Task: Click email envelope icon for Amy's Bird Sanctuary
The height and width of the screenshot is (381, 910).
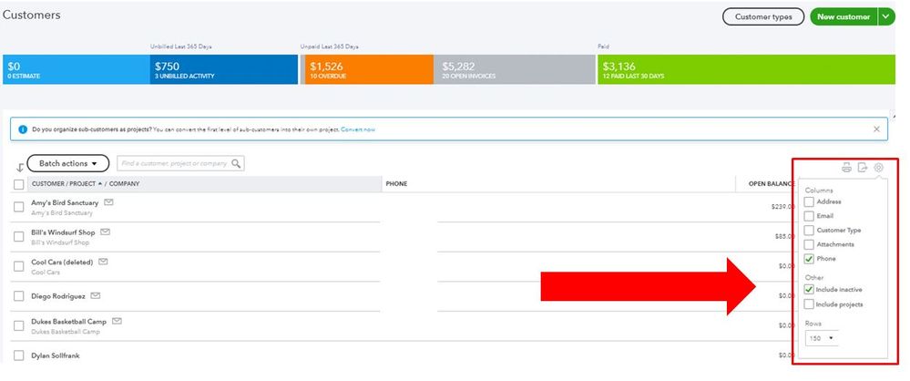Action: tap(109, 202)
